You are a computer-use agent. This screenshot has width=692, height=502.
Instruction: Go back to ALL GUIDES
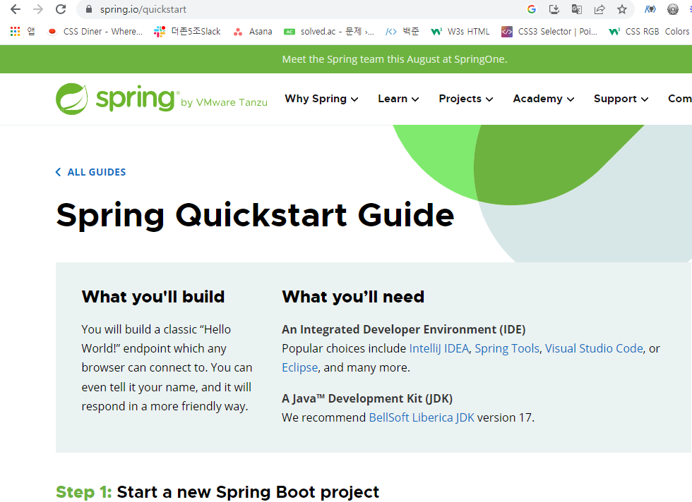click(x=91, y=172)
